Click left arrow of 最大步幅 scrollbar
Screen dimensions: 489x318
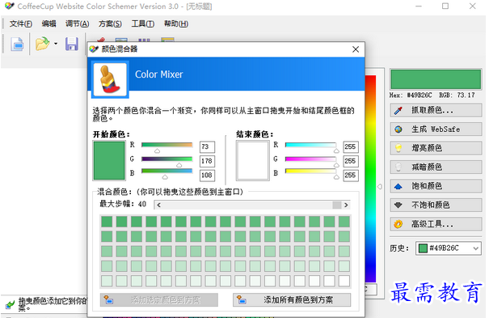point(159,205)
